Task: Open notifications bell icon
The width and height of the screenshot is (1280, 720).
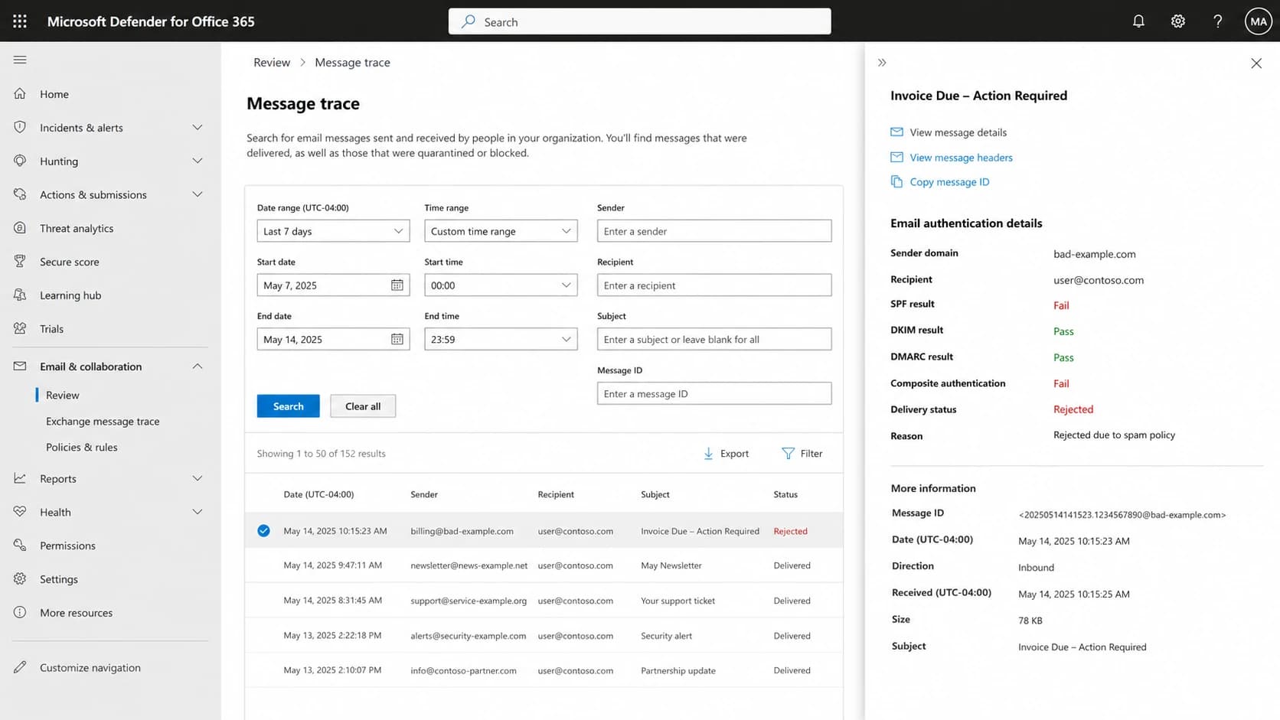Action: (x=1138, y=21)
